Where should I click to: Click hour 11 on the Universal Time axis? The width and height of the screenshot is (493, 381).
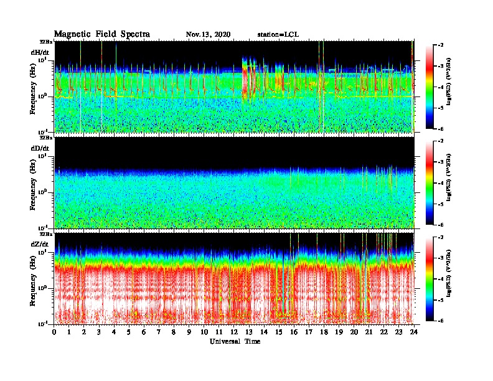click(219, 332)
